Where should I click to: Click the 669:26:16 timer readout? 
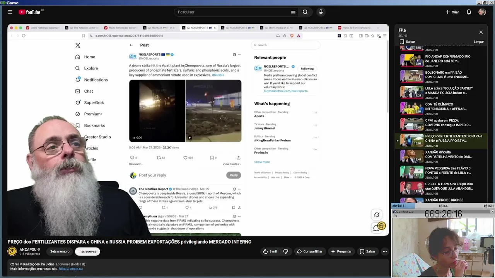pyautogui.click(x=443, y=214)
